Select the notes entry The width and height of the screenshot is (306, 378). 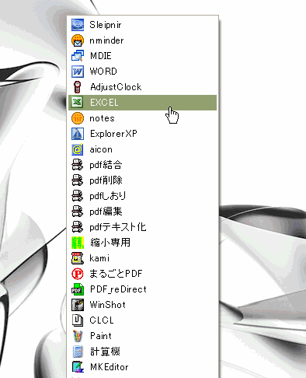142,118
